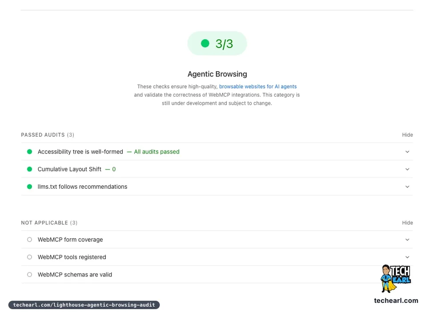Hide the Not Applicable section
This screenshot has width=434, height=317.
coord(407,223)
